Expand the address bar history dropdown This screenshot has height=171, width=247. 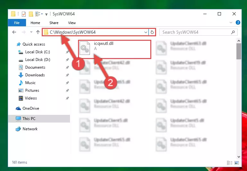pos(146,32)
